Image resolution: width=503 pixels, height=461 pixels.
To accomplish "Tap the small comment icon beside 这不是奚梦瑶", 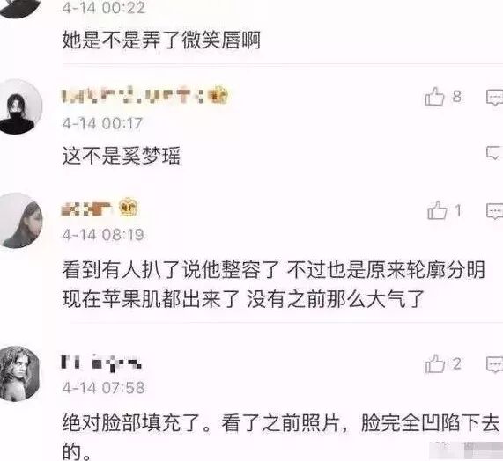I will [493, 153].
